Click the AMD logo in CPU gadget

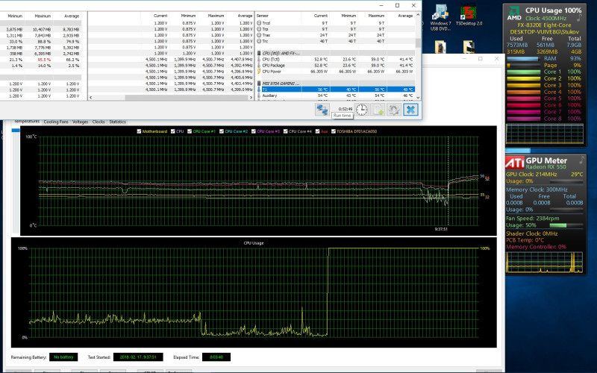point(515,13)
